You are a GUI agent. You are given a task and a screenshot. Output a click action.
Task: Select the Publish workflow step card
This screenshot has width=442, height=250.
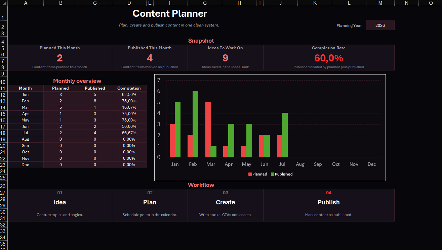click(329, 205)
